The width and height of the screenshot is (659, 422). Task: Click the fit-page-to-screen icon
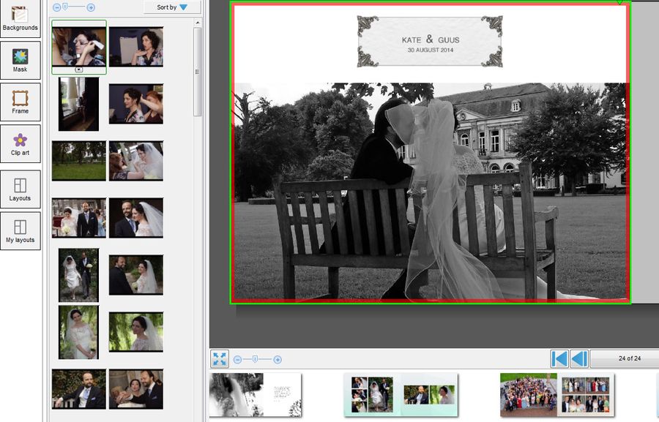click(x=220, y=359)
